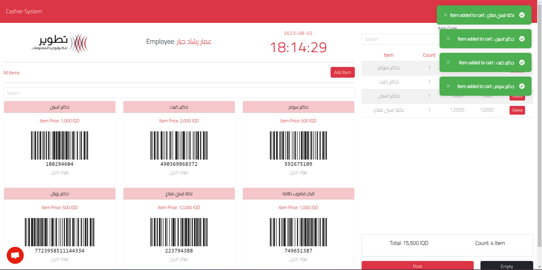Click 'Item Price: 1,000 IQD' on جكاير اسبين
Viewport: 542px width, 270px height.
click(x=60, y=121)
